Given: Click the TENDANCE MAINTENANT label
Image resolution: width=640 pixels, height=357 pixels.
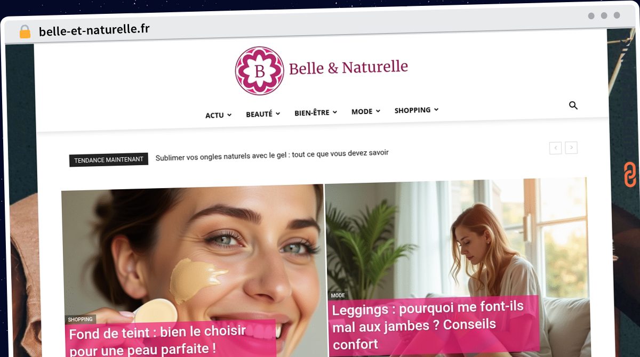Looking at the screenshot, I should (109, 160).
